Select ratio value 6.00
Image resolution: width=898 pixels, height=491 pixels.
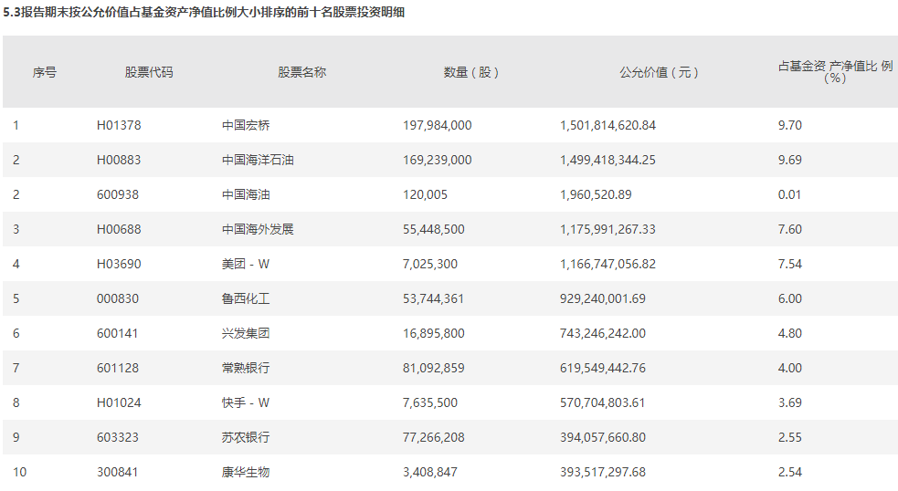tap(790, 298)
